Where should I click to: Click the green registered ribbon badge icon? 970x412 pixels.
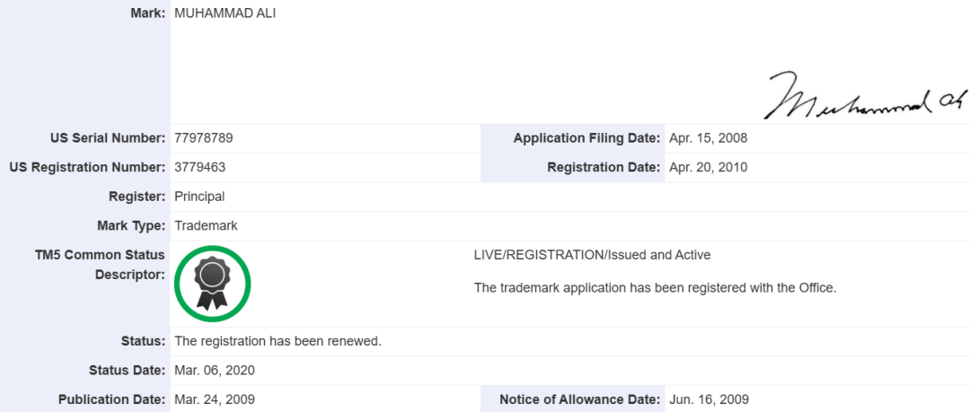[212, 284]
